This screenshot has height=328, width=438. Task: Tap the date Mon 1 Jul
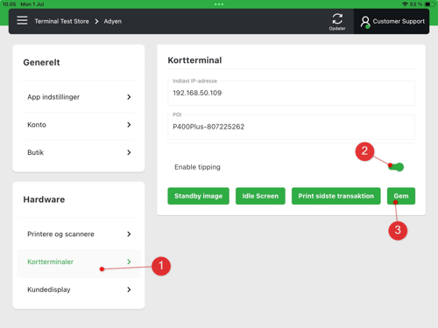click(x=32, y=4)
